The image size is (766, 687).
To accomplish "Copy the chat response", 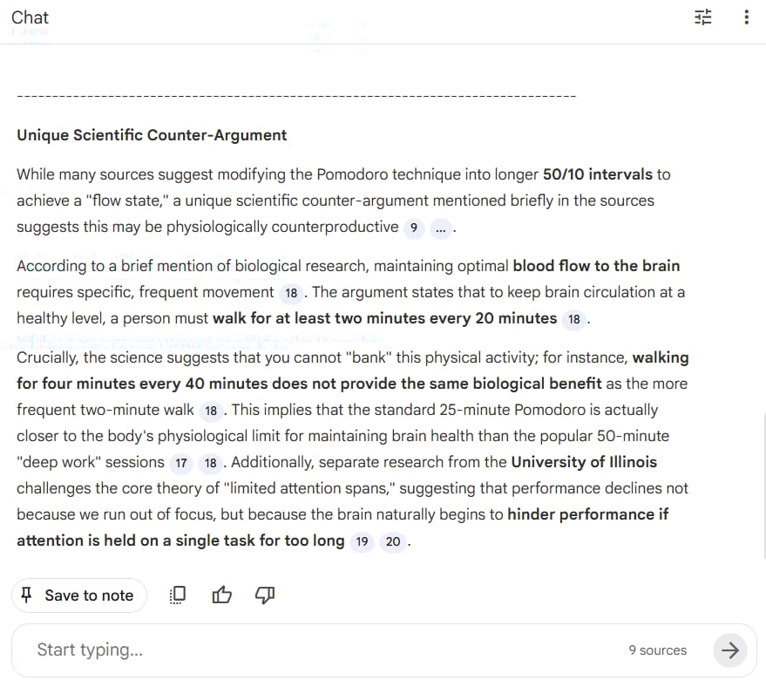I will pos(177,595).
